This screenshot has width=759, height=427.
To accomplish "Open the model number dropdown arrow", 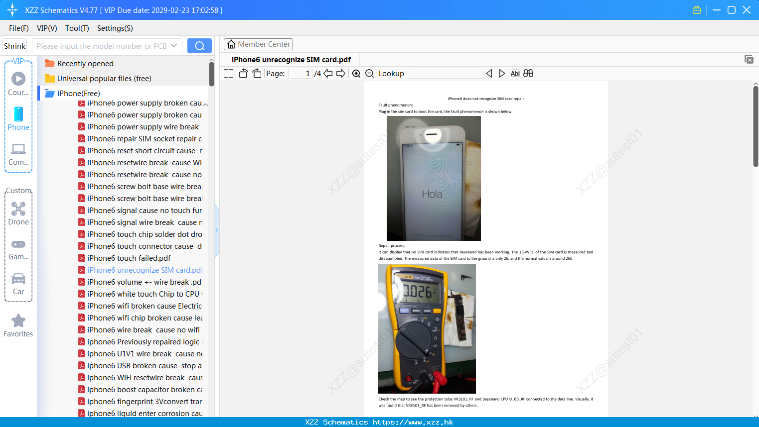I will tap(174, 46).
